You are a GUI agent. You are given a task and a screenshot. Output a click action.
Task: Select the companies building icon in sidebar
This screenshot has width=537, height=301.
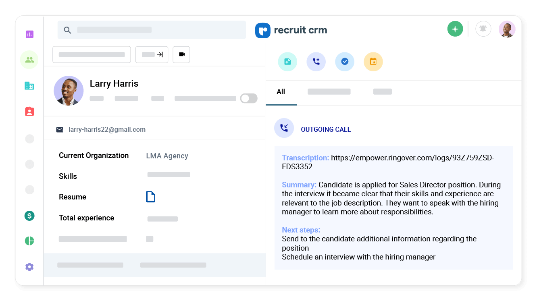click(29, 85)
